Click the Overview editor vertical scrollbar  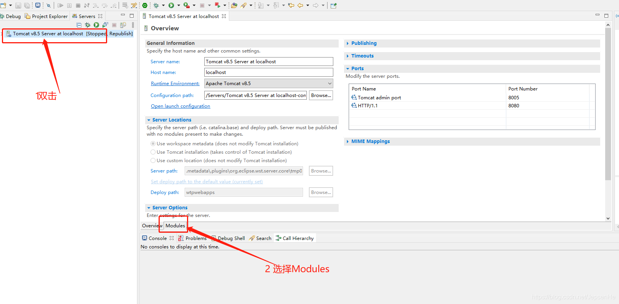pos(608,104)
